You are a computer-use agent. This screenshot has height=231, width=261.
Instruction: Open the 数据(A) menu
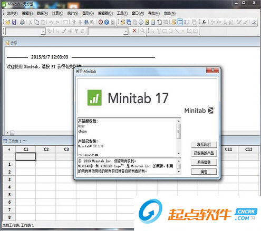[42, 13]
